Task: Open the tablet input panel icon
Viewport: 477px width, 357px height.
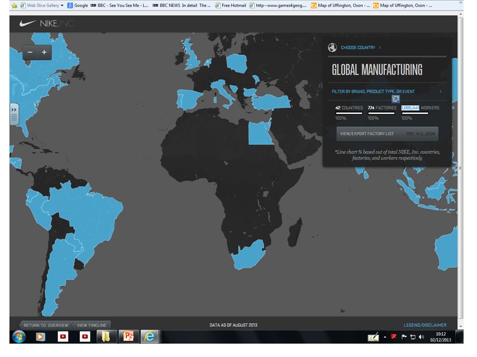Action: click(373, 337)
